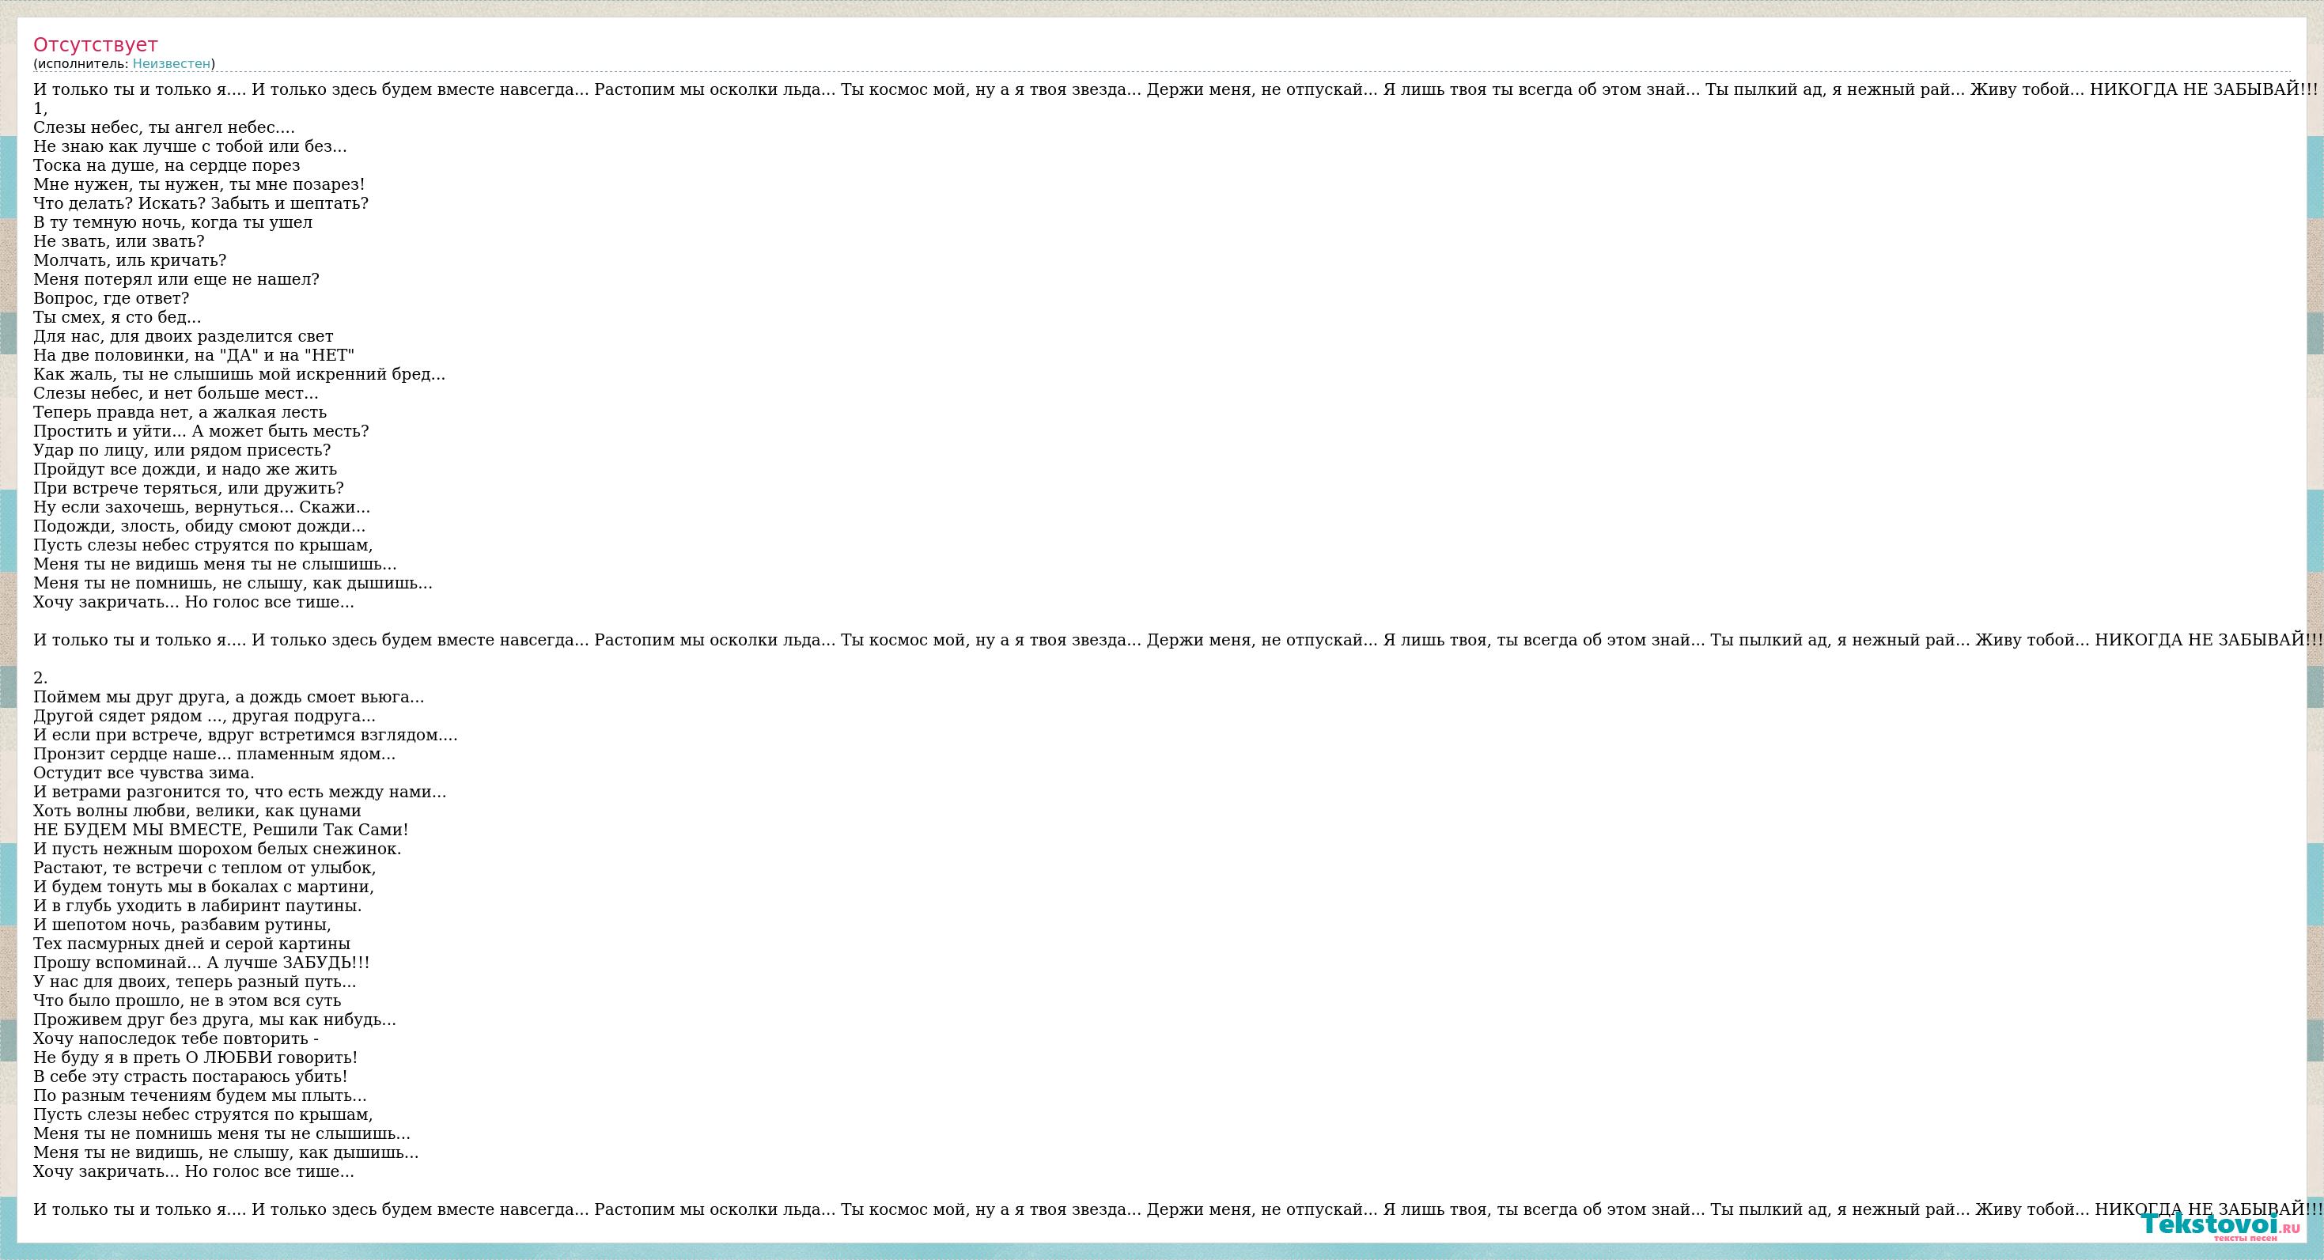This screenshot has width=2324, height=1260.
Task: Click the line 'И если при встрече, вдруг встретимся взглядом....'
Action: (x=245, y=734)
